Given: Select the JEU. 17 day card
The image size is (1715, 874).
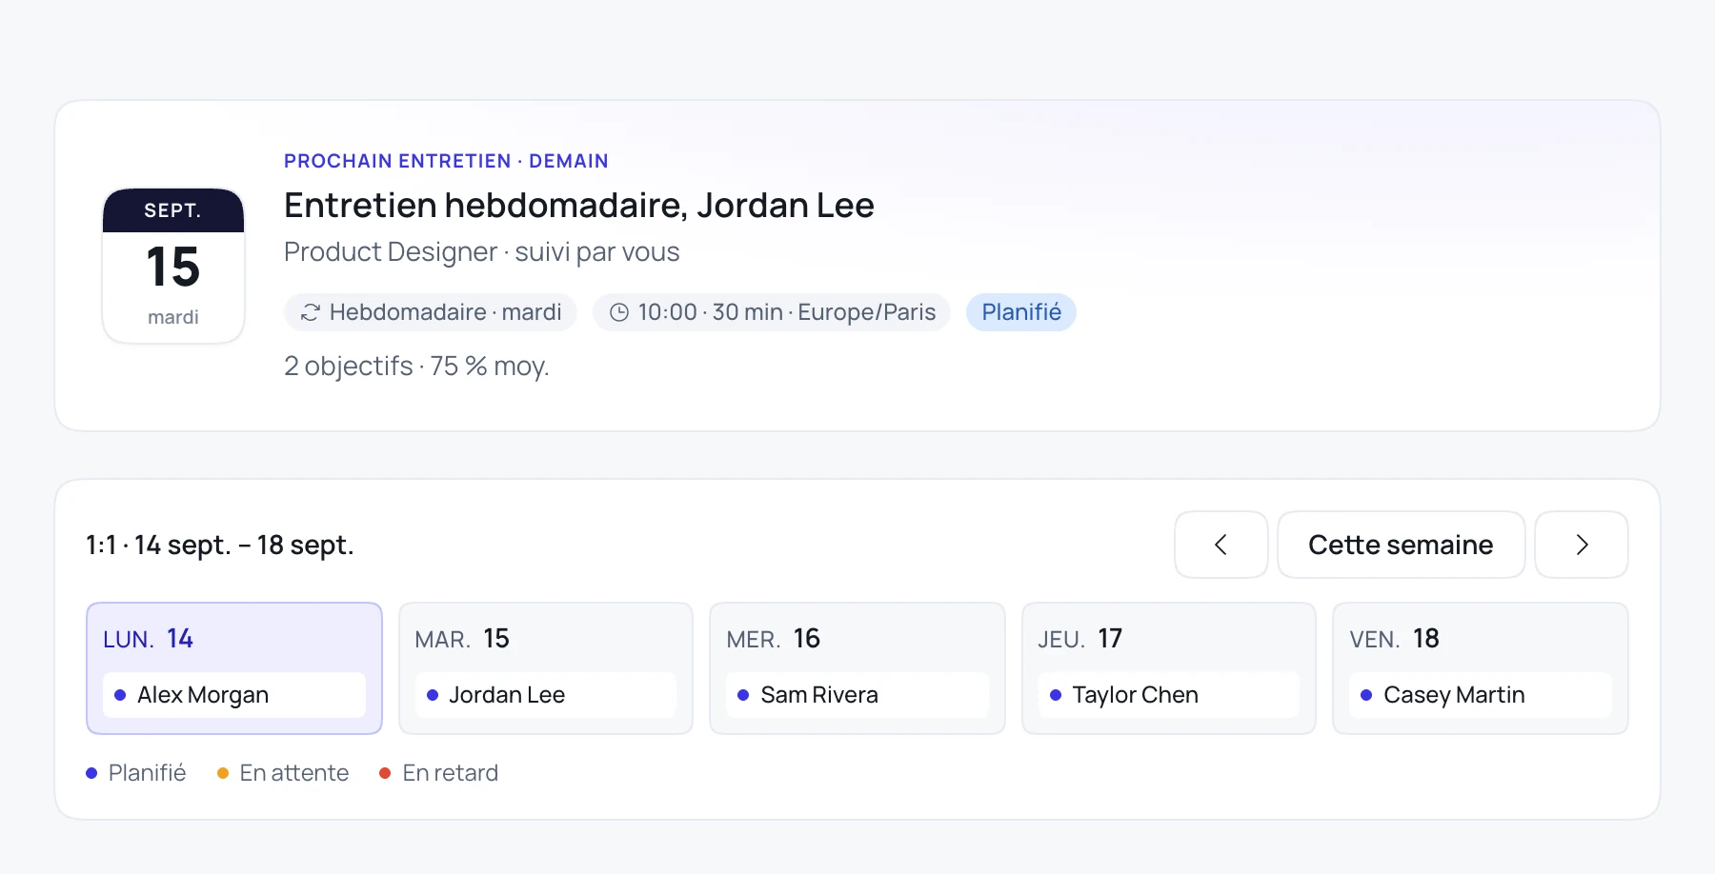Looking at the screenshot, I should 1169,667.
